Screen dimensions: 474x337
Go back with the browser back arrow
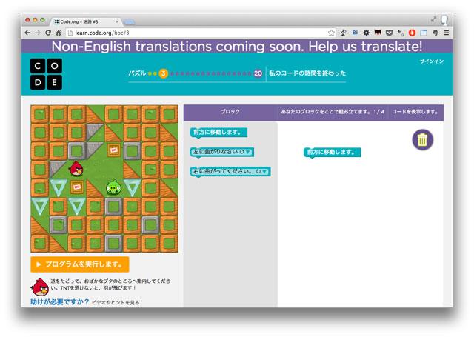pyautogui.click(x=27, y=33)
